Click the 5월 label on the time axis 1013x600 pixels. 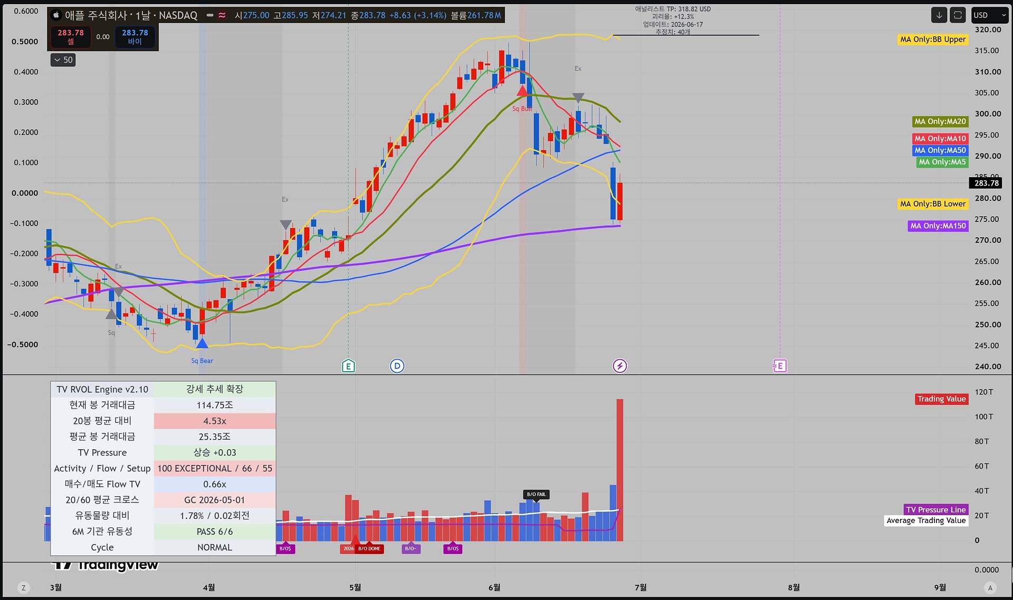click(x=355, y=587)
